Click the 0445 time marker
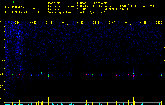The height and width of the screenshot is (105, 165). click(80, 23)
